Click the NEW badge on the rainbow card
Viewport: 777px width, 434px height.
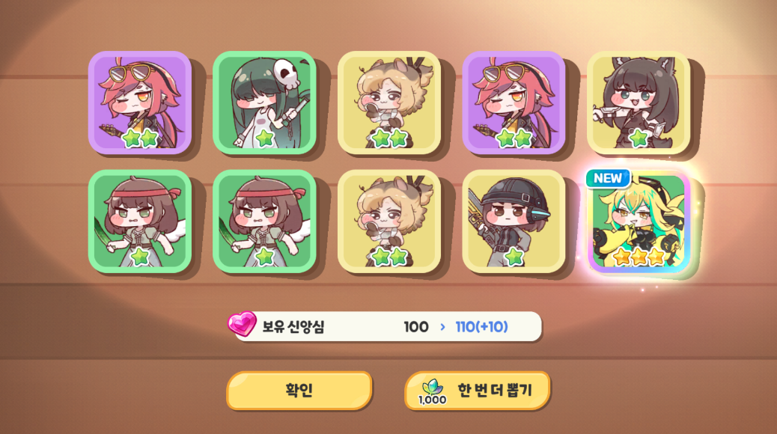(x=608, y=178)
